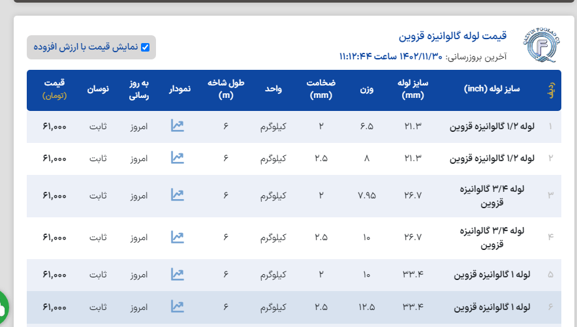This screenshot has height=327, width=577.
Task: Select row 5 لوله 1 گالوانیزه قزوین name
Action: pos(492,274)
